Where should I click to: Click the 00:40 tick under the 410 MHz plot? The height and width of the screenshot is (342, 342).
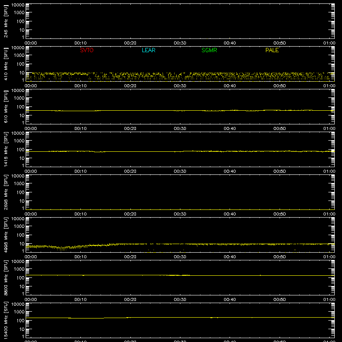(x=230, y=86)
